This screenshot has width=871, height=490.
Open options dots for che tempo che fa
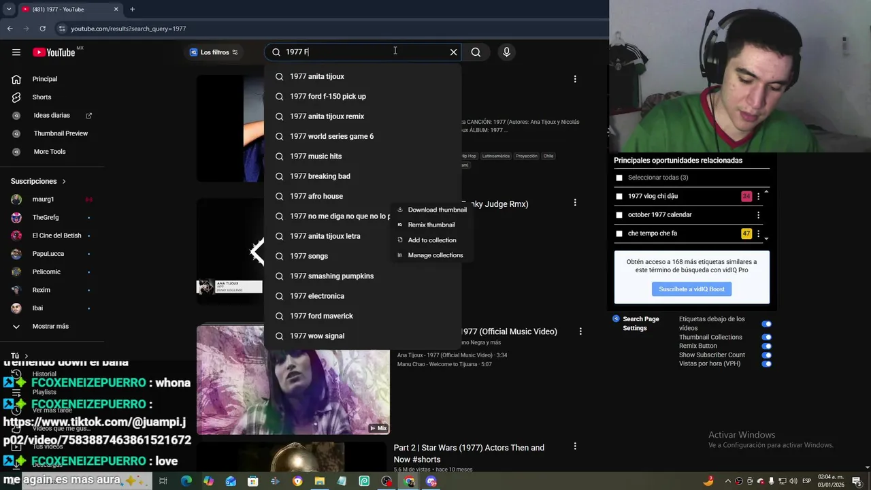point(758,233)
